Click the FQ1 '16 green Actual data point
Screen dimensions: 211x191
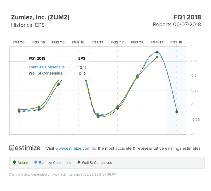[19, 110]
